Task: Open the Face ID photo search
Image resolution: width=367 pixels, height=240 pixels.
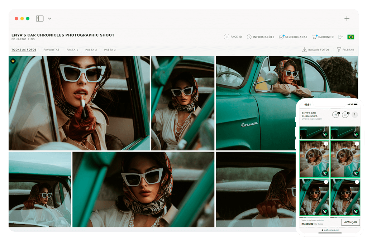Action: [x=233, y=37]
